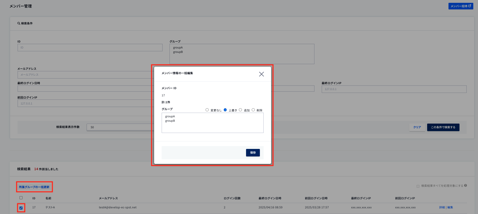
Task: Select the 上書き radio option
Action: tap(225, 110)
